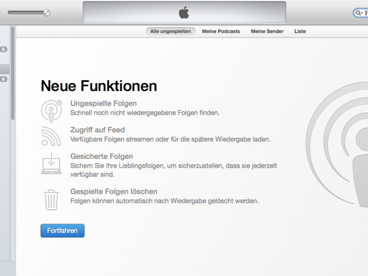Click the trash can icon beside Gespielte Folgen löschen
368x276 pixels.
(x=51, y=200)
